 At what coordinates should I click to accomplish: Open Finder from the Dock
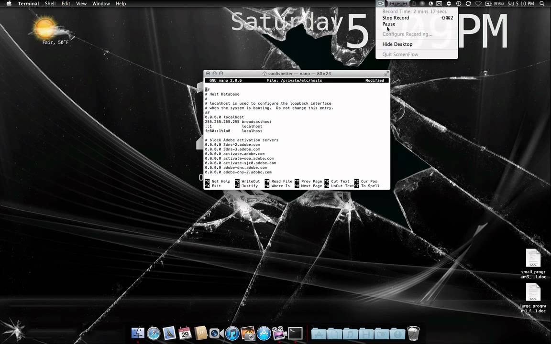click(x=138, y=333)
